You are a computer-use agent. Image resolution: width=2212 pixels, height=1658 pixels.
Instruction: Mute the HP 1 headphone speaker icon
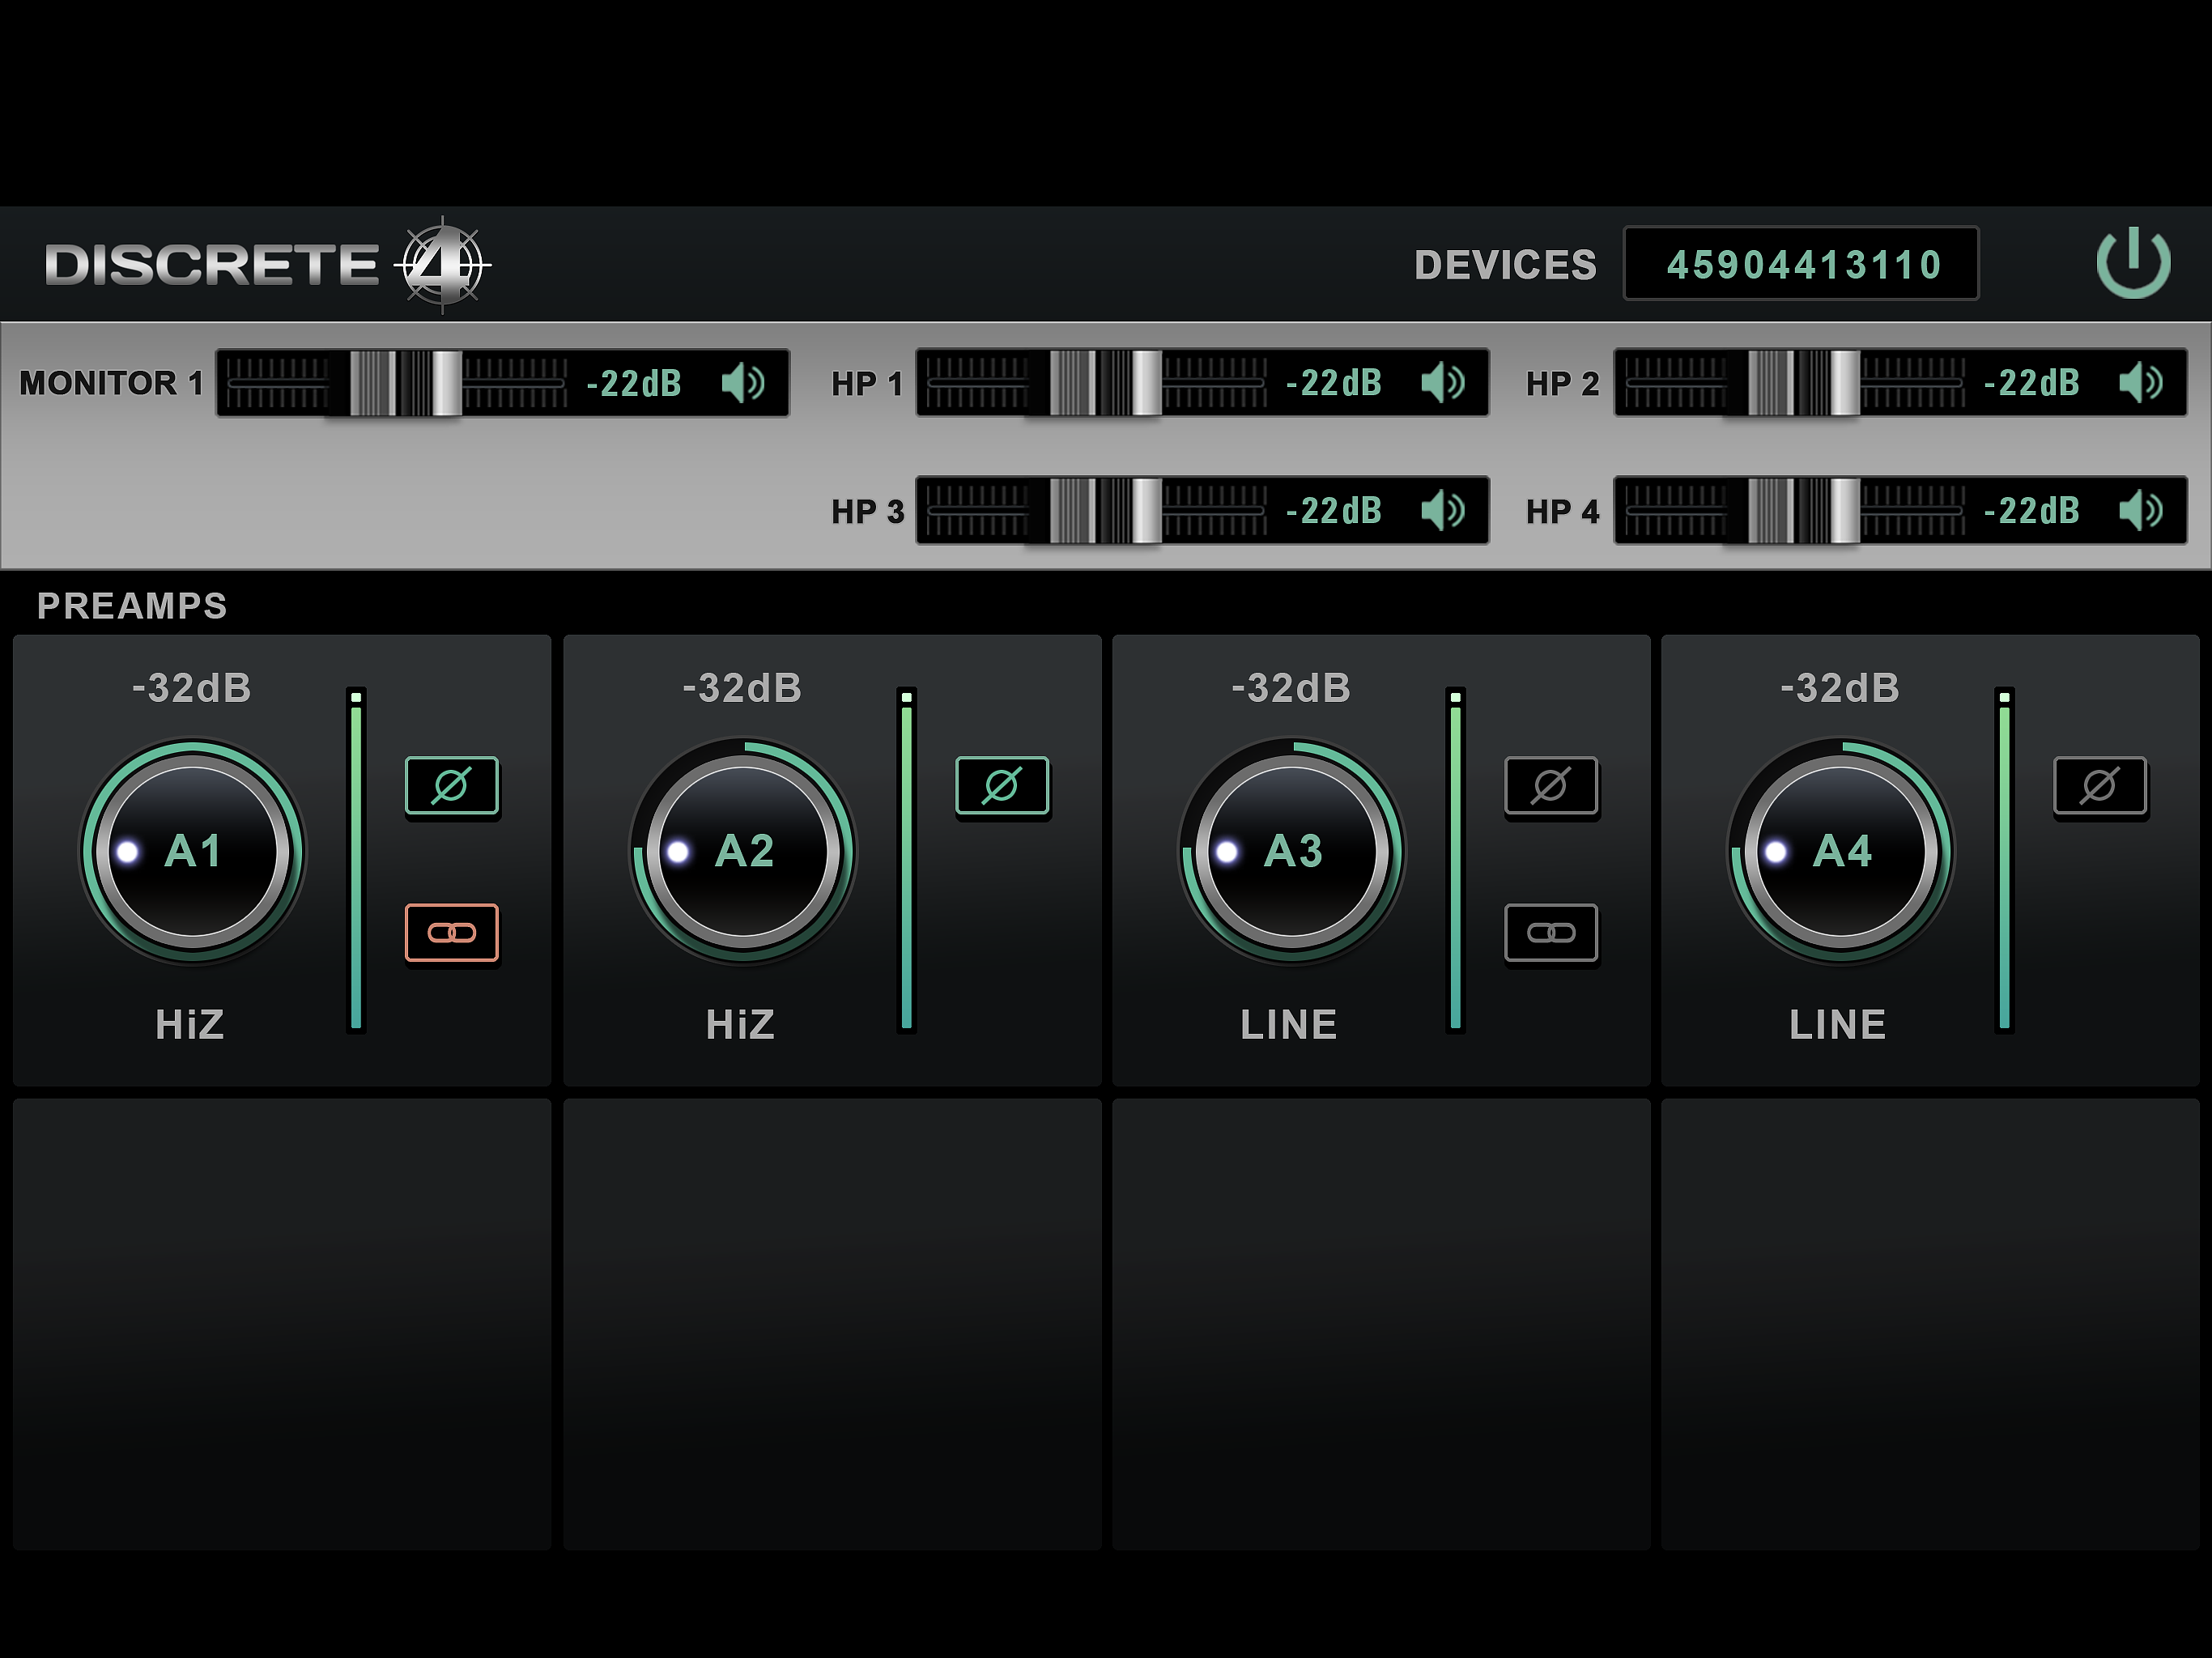pos(1443,383)
